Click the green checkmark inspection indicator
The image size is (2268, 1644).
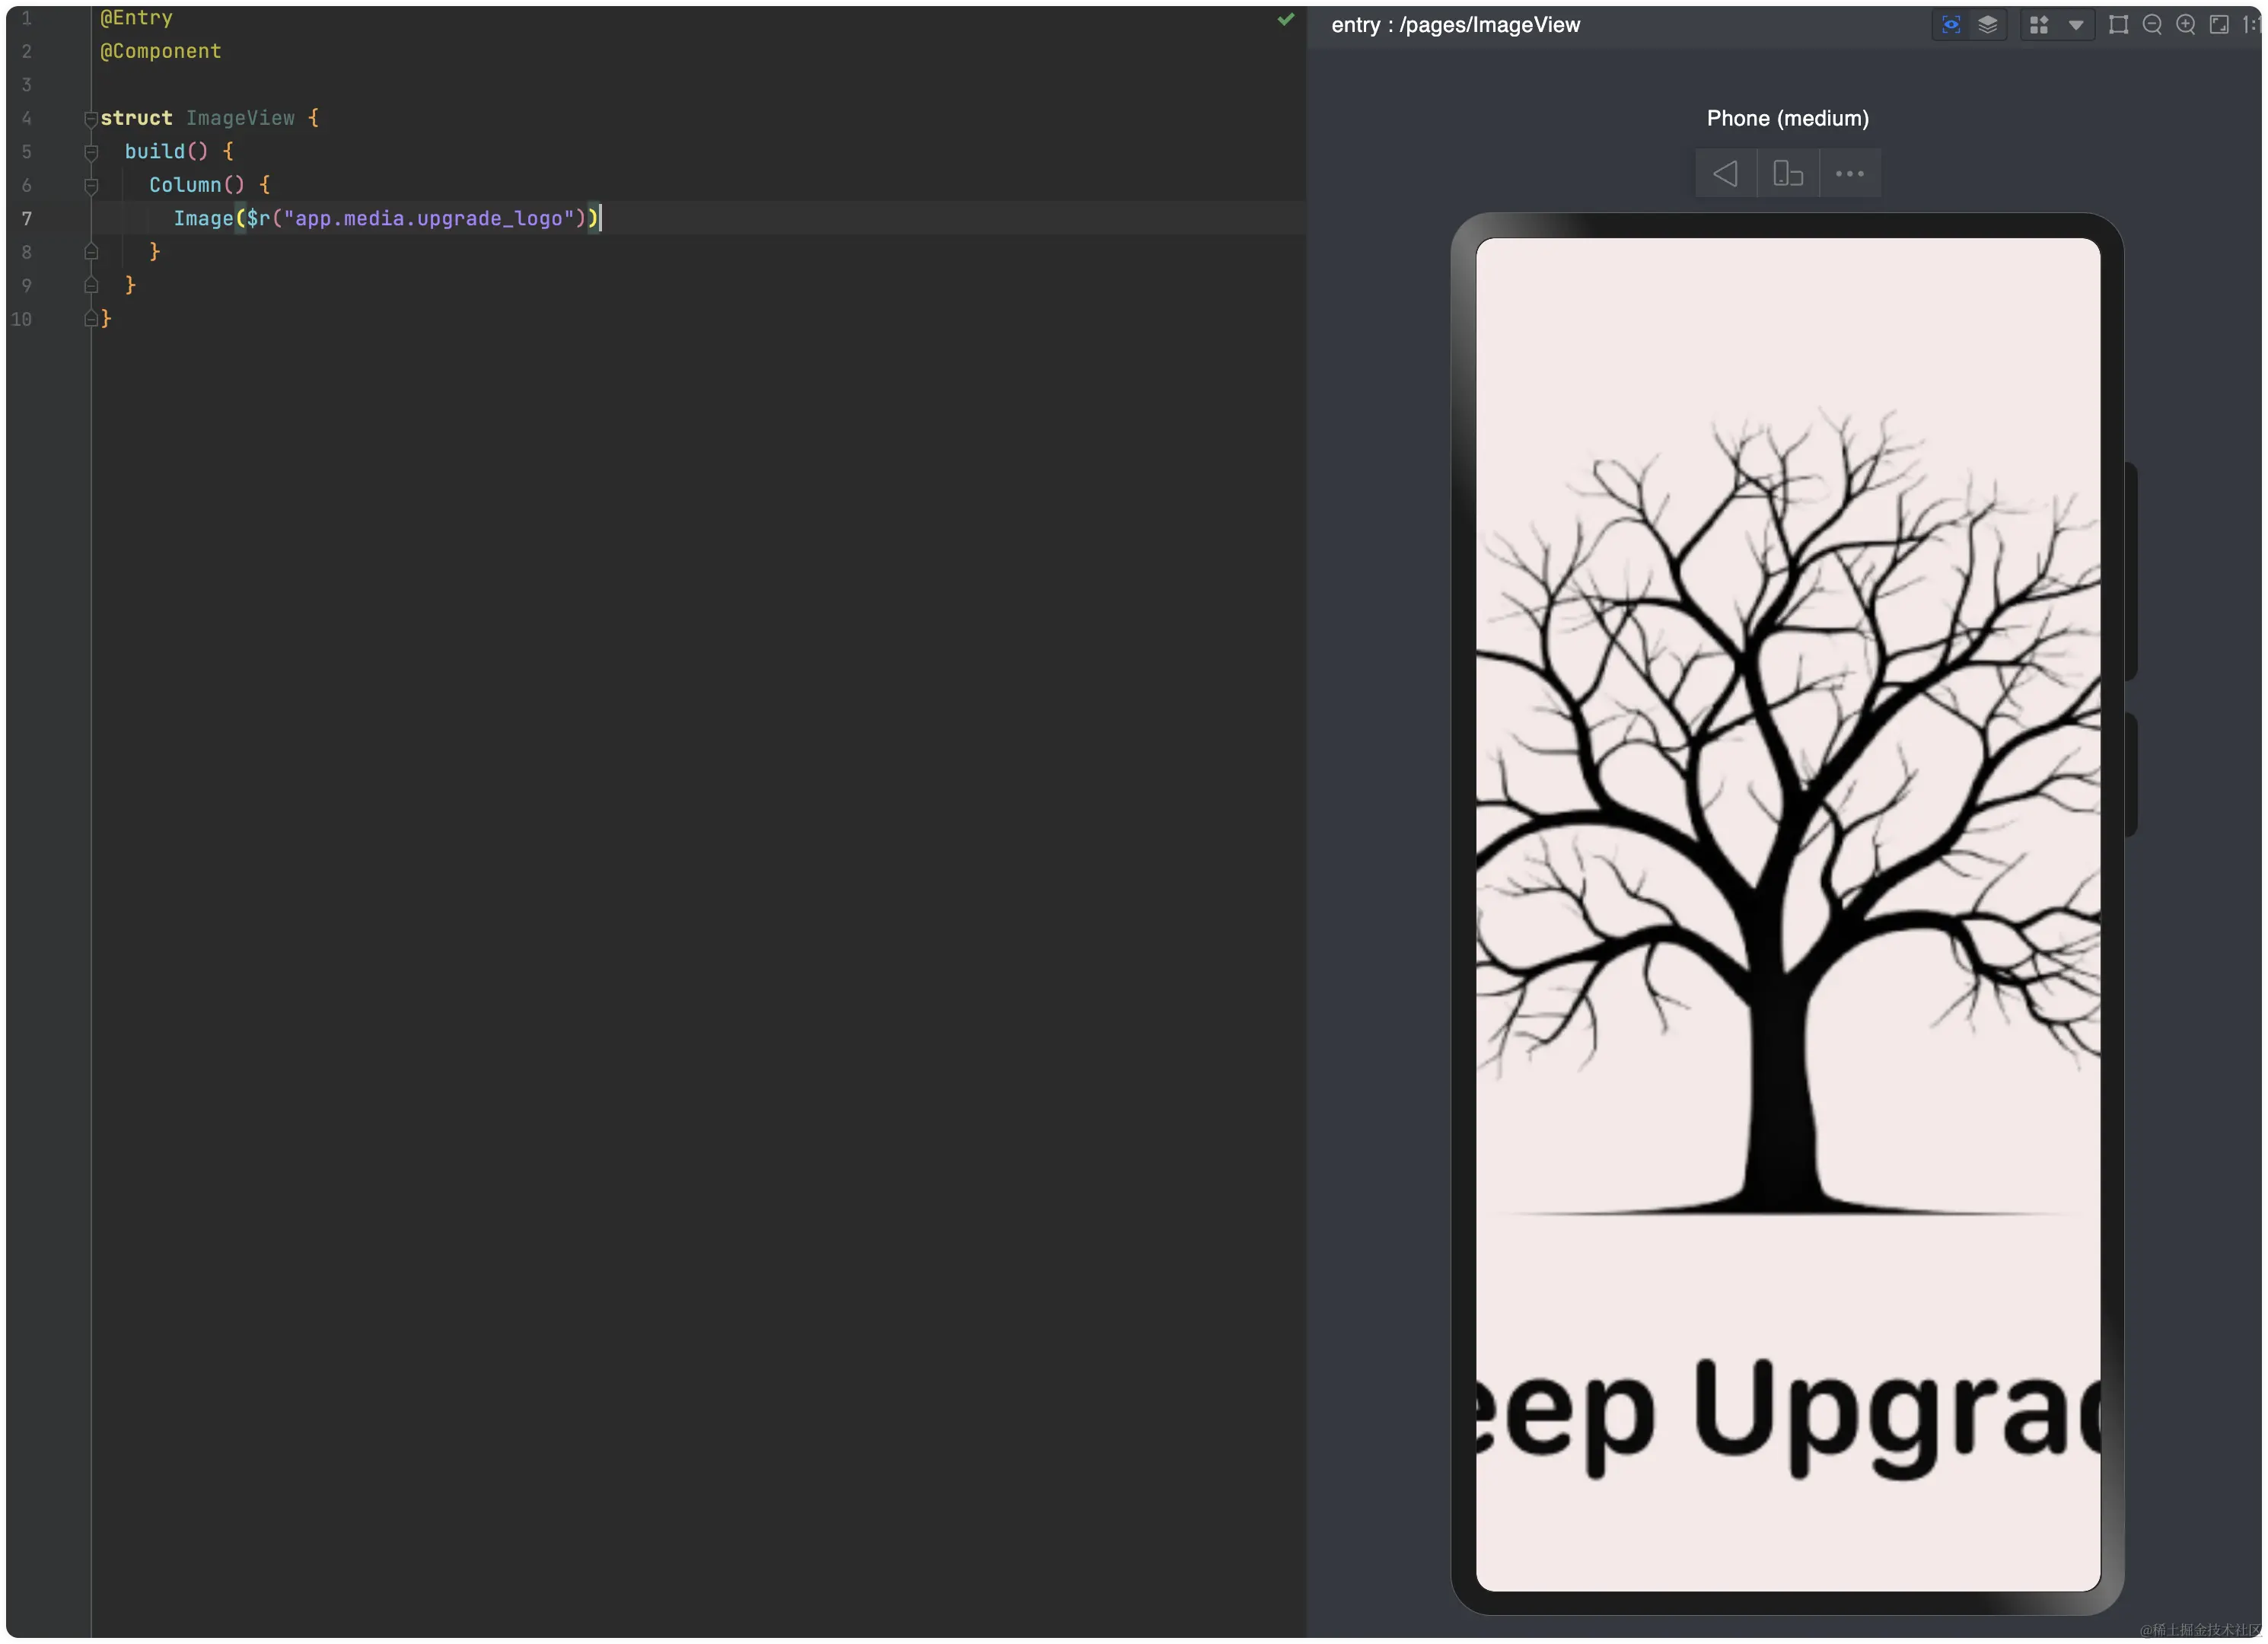pyautogui.click(x=1286, y=19)
